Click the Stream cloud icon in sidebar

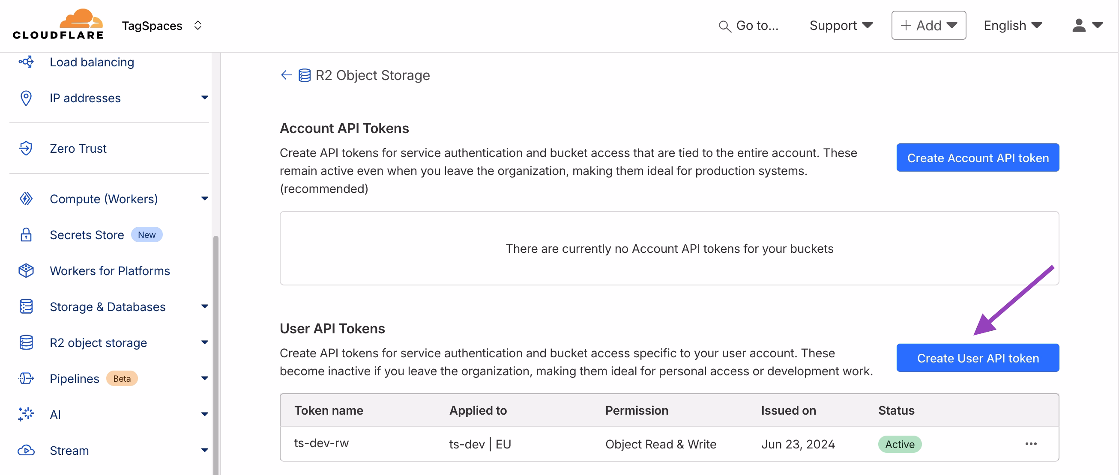click(26, 450)
